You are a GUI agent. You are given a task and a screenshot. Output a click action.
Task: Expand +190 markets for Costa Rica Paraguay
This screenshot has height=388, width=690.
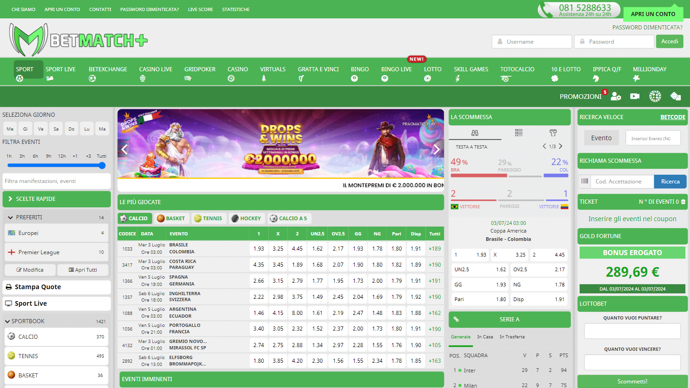tap(435, 265)
